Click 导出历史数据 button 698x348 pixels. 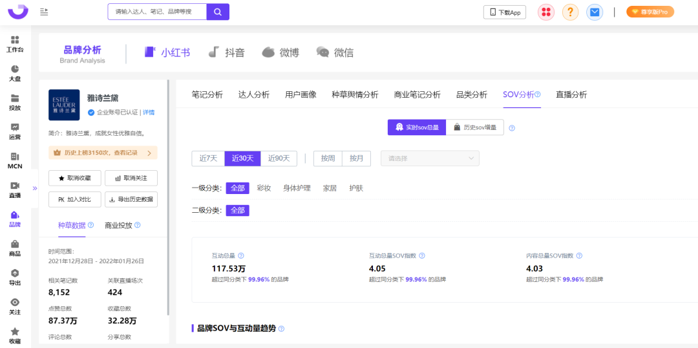(x=131, y=200)
